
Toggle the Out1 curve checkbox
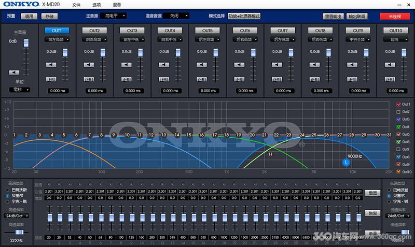pos(398,105)
